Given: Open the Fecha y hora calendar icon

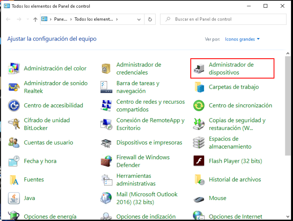Looking at the screenshot, I should (x=14, y=161).
